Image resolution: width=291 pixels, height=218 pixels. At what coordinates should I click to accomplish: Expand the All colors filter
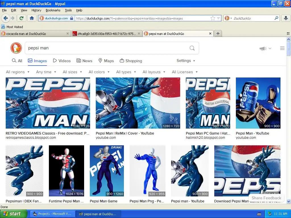point(99,72)
